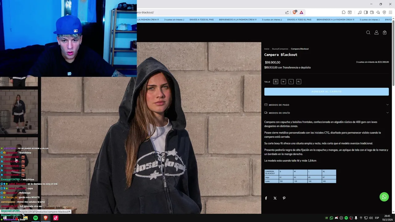Viewport: 395px width, 222px height.
Task: Expand the Medios de Pago section
Action: (x=326, y=105)
